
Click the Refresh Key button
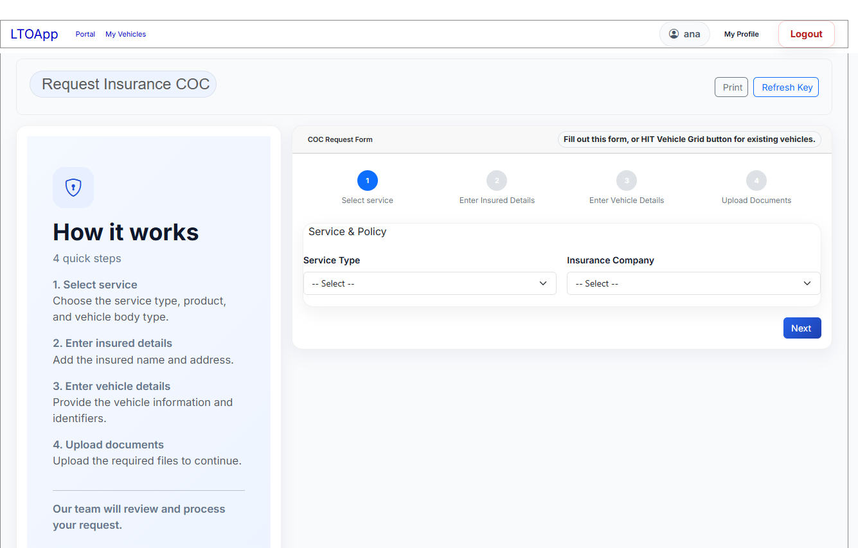tap(785, 87)
